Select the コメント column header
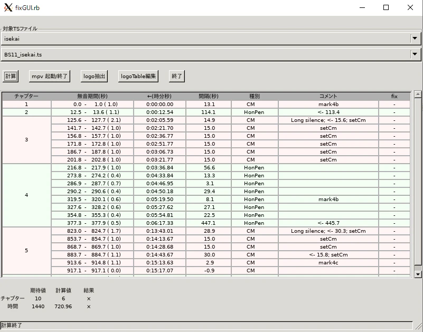 point(328,96)
